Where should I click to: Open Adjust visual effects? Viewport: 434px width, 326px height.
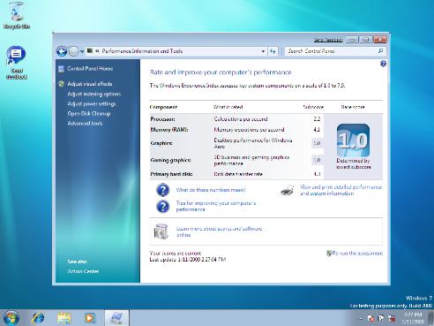coord(90,84)
